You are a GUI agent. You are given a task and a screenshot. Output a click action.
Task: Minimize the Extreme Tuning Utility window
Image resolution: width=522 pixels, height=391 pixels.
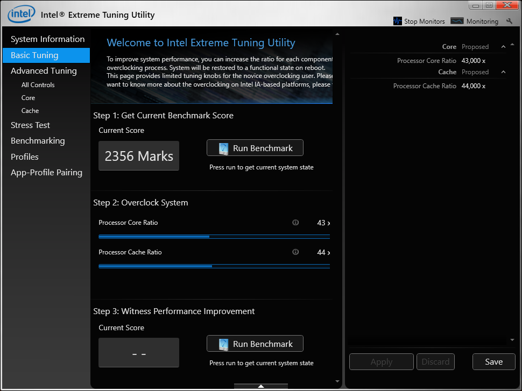(475, 5)
